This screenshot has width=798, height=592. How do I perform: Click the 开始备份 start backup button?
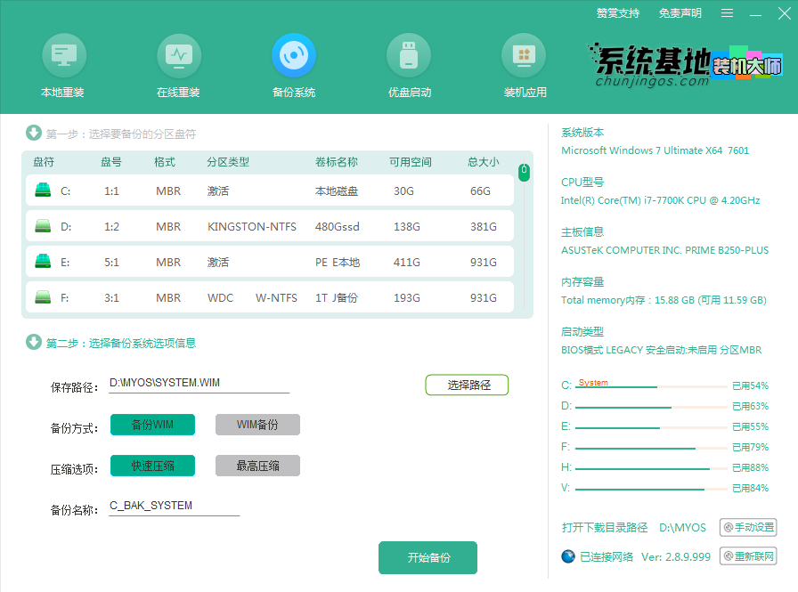point(428,557)
